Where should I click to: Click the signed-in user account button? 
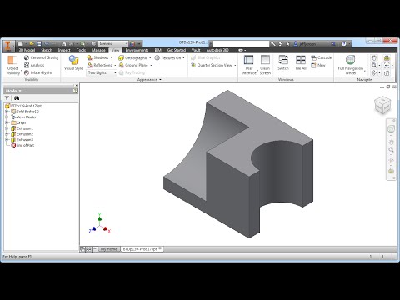pos(311,44)
